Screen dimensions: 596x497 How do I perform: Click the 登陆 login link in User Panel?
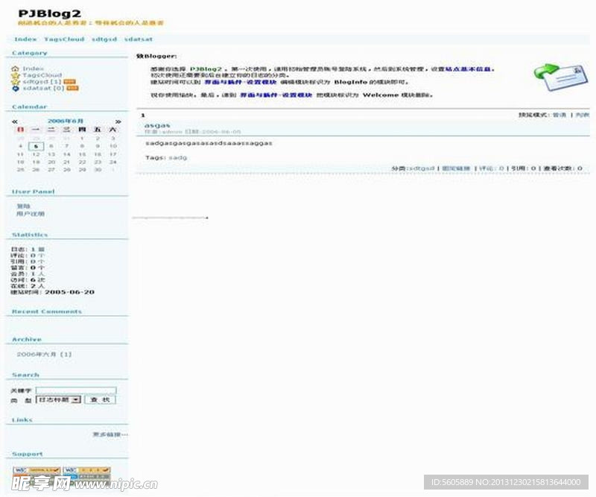coord(23,206)
